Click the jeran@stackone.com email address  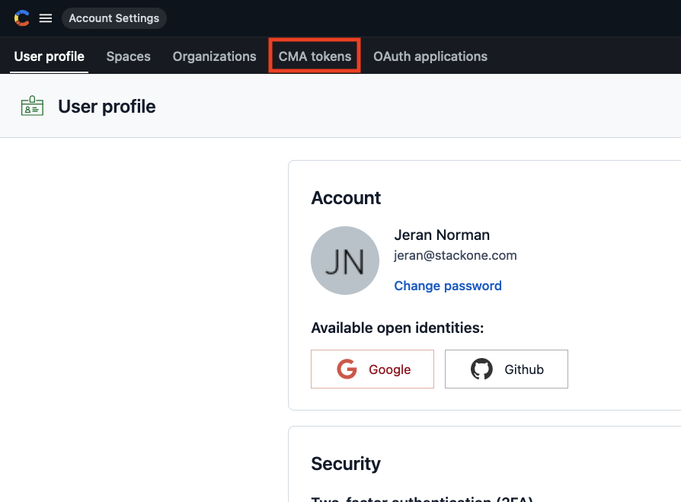coord(456,256)
